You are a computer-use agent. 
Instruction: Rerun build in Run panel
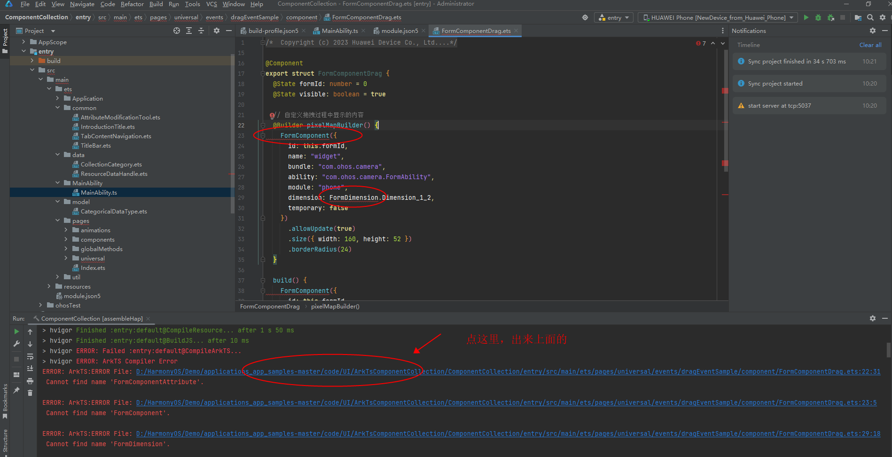coord(17,331)
